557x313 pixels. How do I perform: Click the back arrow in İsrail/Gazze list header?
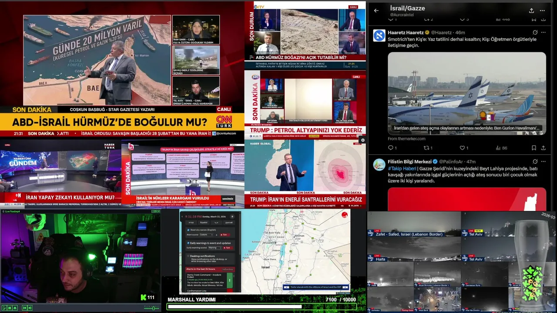click(376, 10)
